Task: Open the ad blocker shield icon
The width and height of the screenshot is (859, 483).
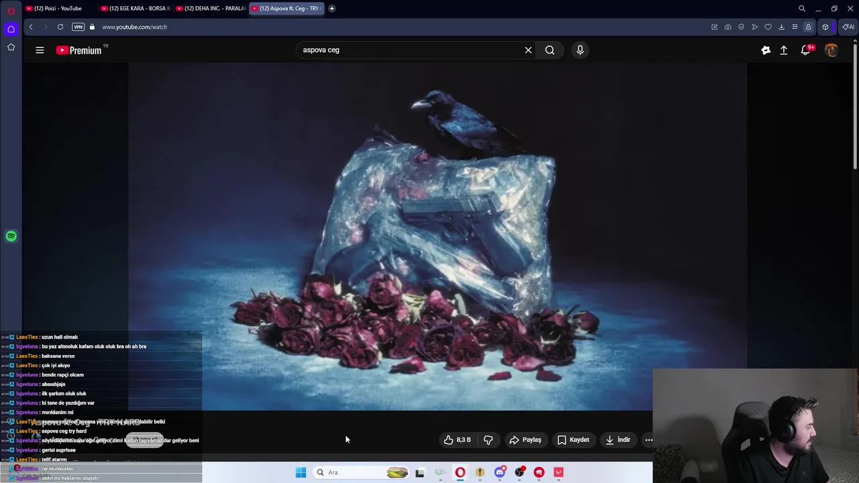Action: (742, 27)
